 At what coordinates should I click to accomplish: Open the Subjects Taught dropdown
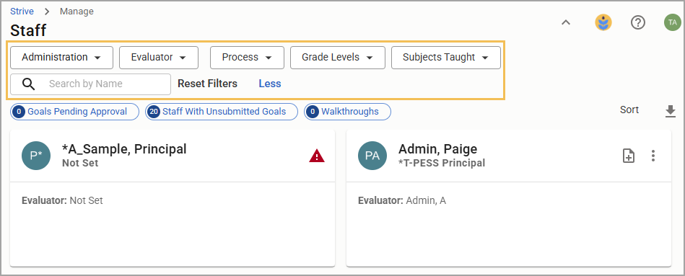click(x=445, y=58)
